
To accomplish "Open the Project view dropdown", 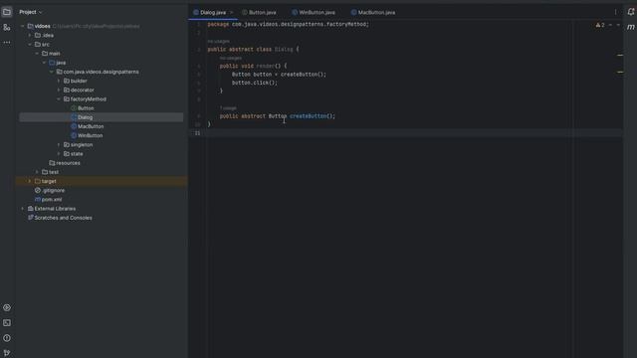I will point(31,12).
